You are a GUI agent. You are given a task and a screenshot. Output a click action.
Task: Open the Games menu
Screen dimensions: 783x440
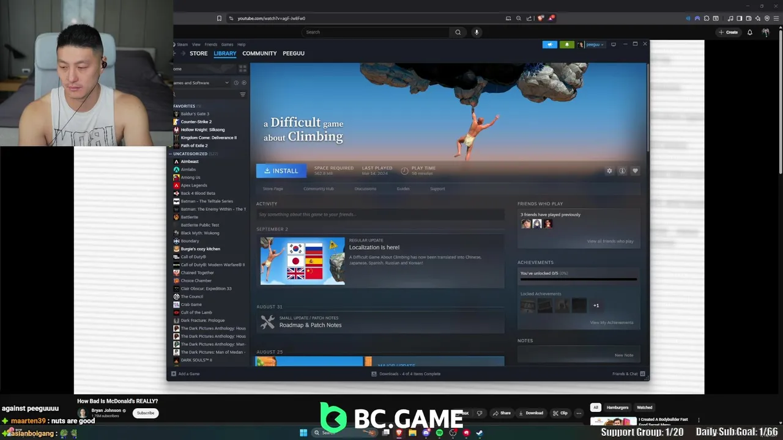click(227, 45)
